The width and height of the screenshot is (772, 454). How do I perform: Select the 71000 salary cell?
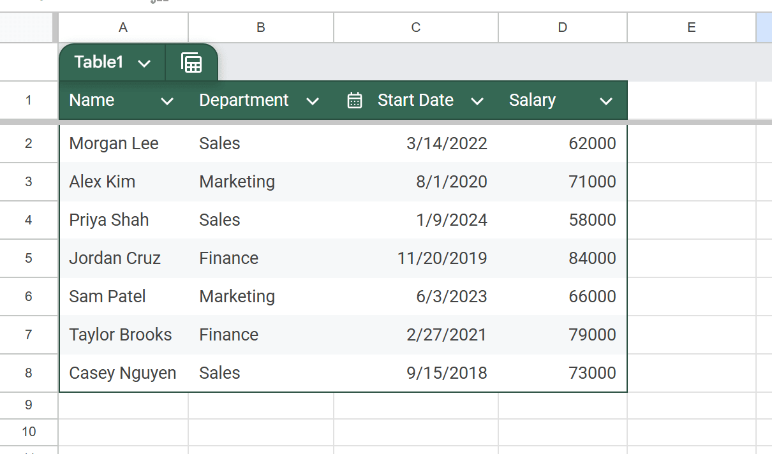coord(563,182)
